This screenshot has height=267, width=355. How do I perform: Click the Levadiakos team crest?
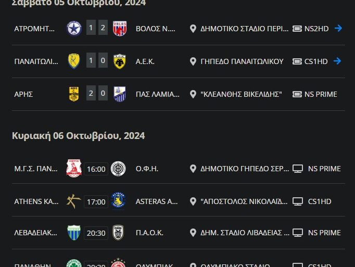[74, 233]
